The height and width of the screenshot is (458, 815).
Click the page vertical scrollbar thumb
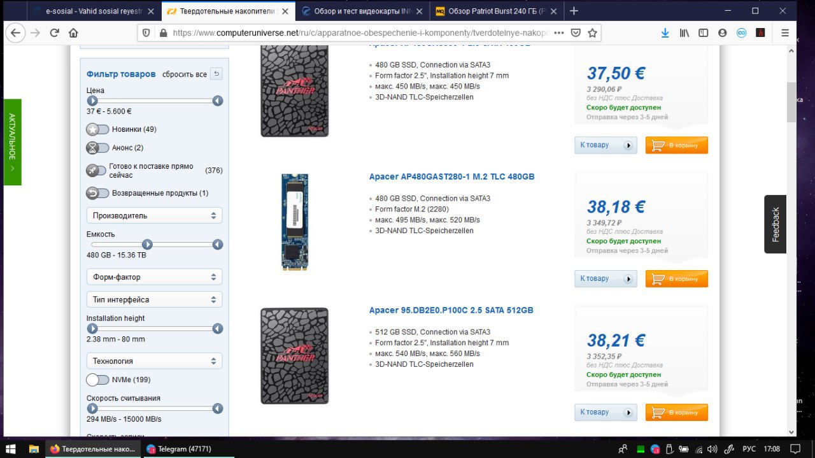[x=791, y=101]
